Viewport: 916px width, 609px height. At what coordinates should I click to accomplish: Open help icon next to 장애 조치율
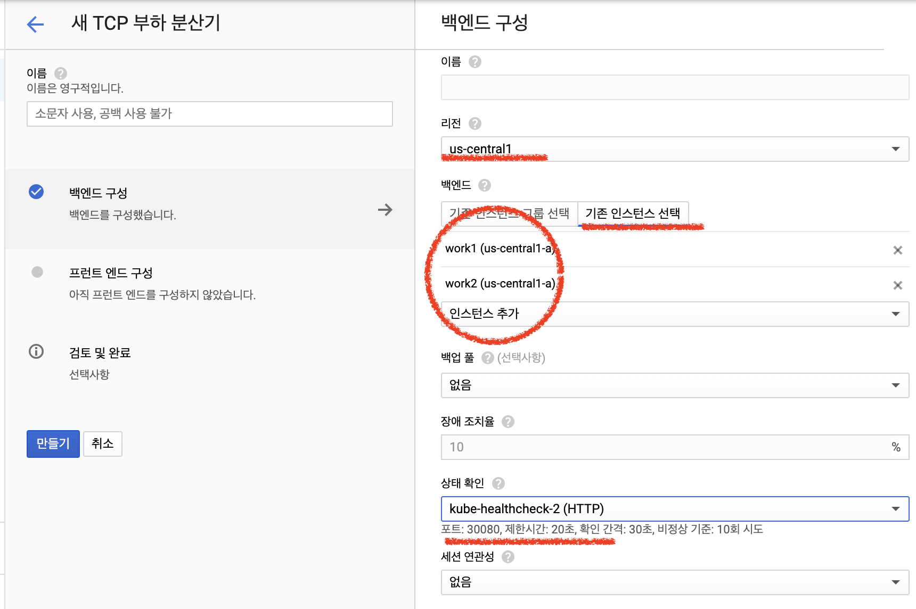click(508, 422)
